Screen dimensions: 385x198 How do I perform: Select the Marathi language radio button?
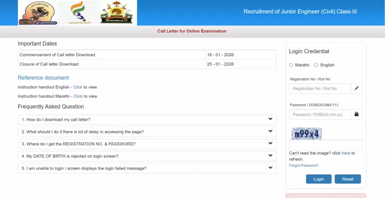tap(291, 65)
